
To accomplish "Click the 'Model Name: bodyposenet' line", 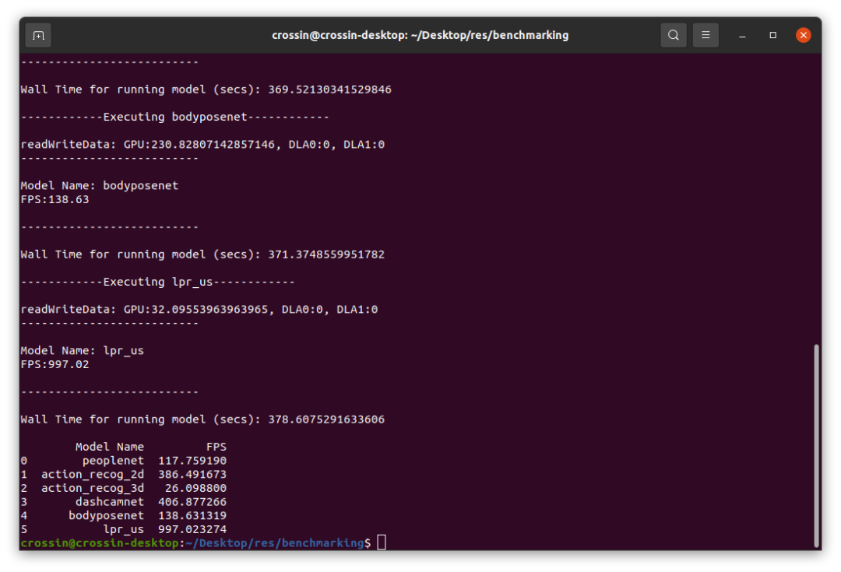I will 99,185.
